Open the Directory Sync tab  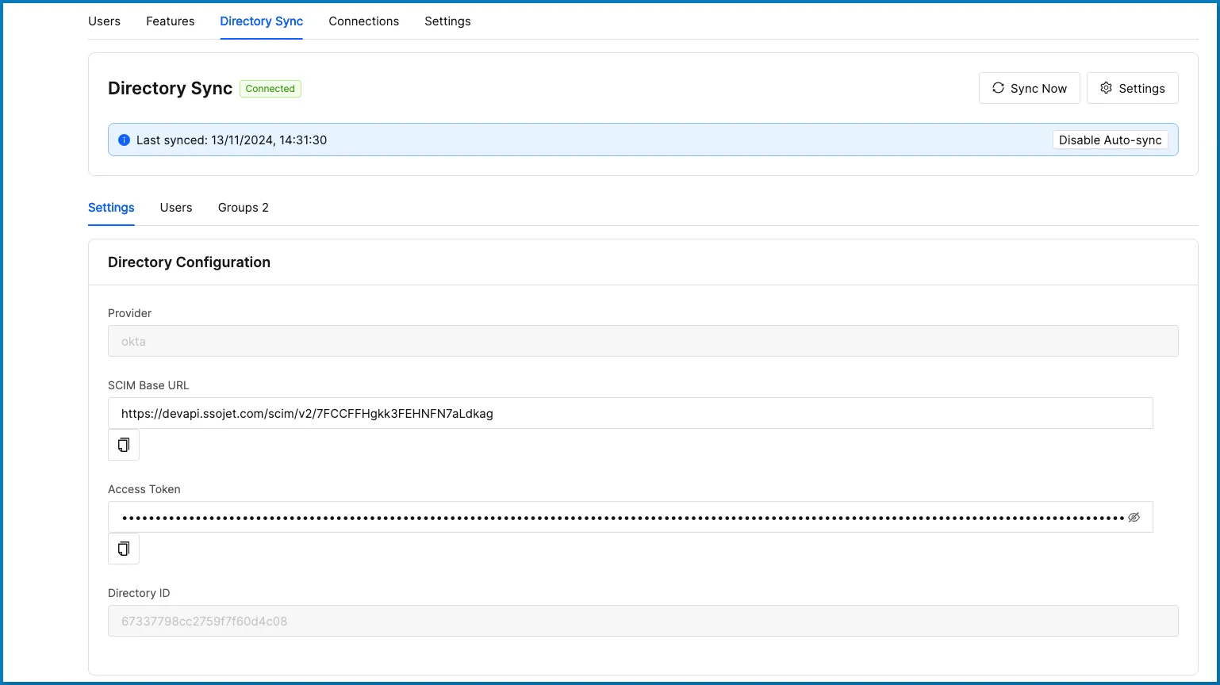[261, 21]
